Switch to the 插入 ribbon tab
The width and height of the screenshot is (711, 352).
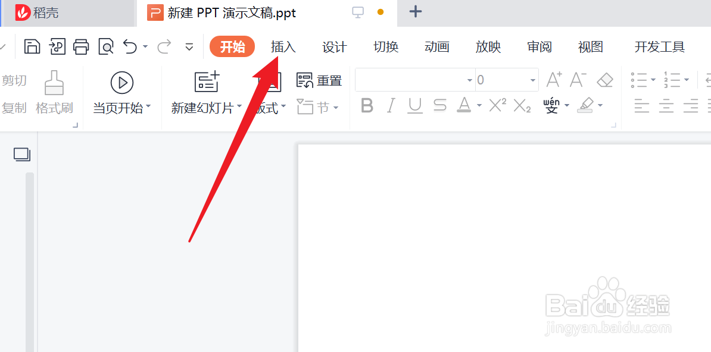point(283,46)
